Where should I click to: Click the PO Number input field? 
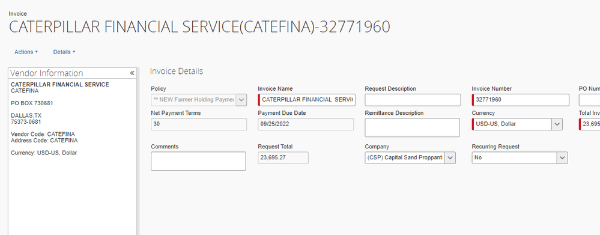pyautogui.click(x=589, y=100)
